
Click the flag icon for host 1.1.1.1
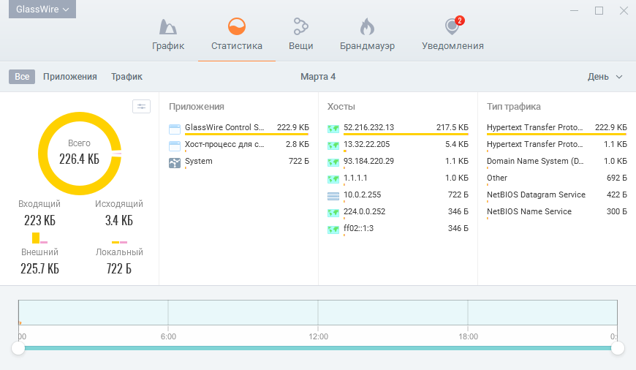tap(333, 179)
